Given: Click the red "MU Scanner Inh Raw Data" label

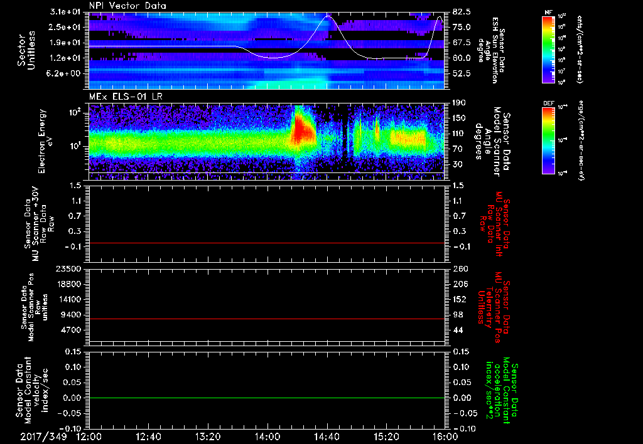Looking at the screenshot, I should [495, 224].
